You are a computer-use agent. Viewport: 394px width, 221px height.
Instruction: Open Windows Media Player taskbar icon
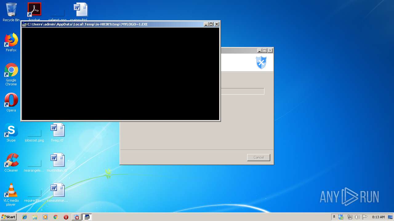[45, 217]
